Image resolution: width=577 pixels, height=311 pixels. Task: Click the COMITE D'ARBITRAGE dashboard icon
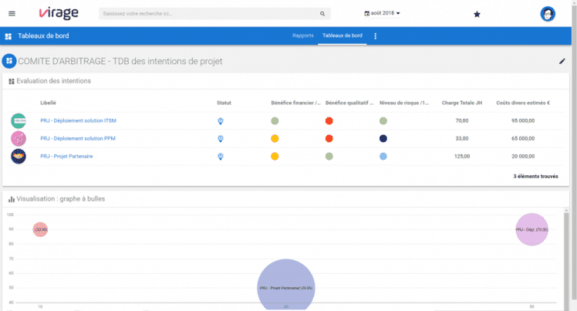click(9, 61)
